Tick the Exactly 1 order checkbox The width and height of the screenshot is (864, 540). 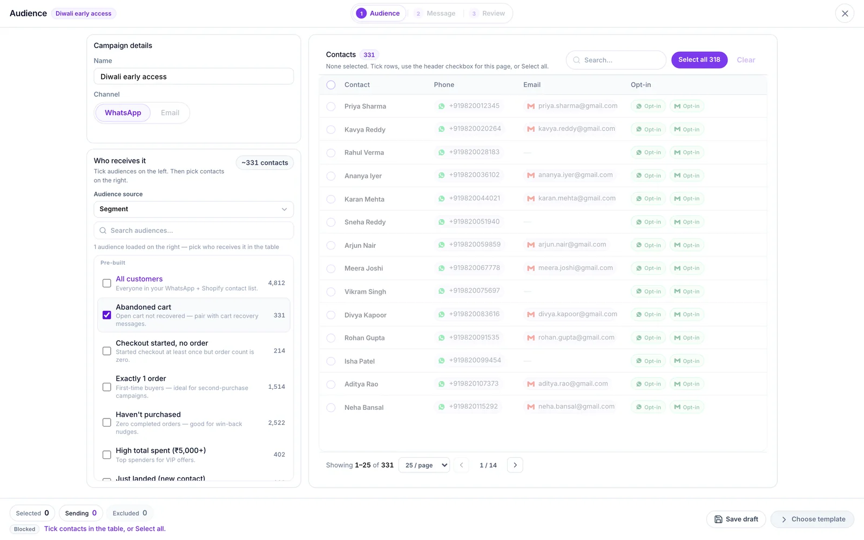point(107,387)
